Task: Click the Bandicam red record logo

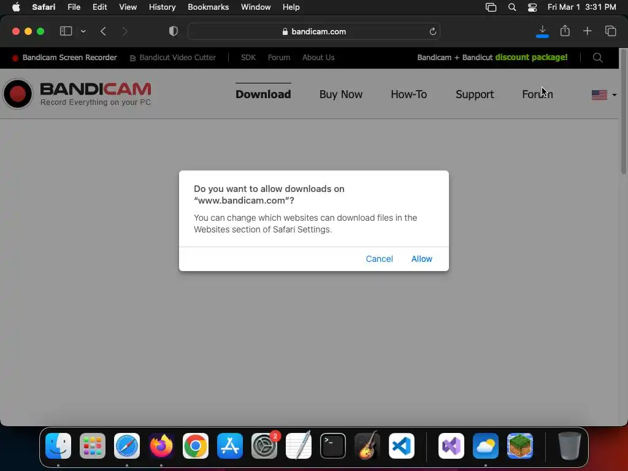Action: [x=18, y=94]
